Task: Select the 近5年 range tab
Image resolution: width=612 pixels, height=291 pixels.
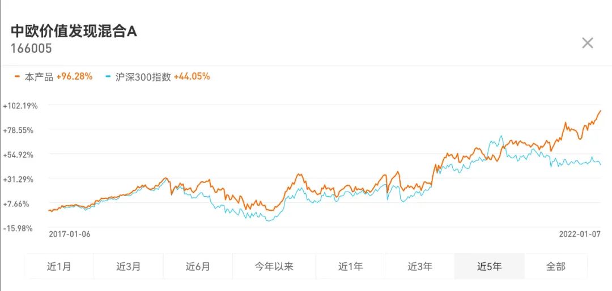Action: [x=489, y=267]
